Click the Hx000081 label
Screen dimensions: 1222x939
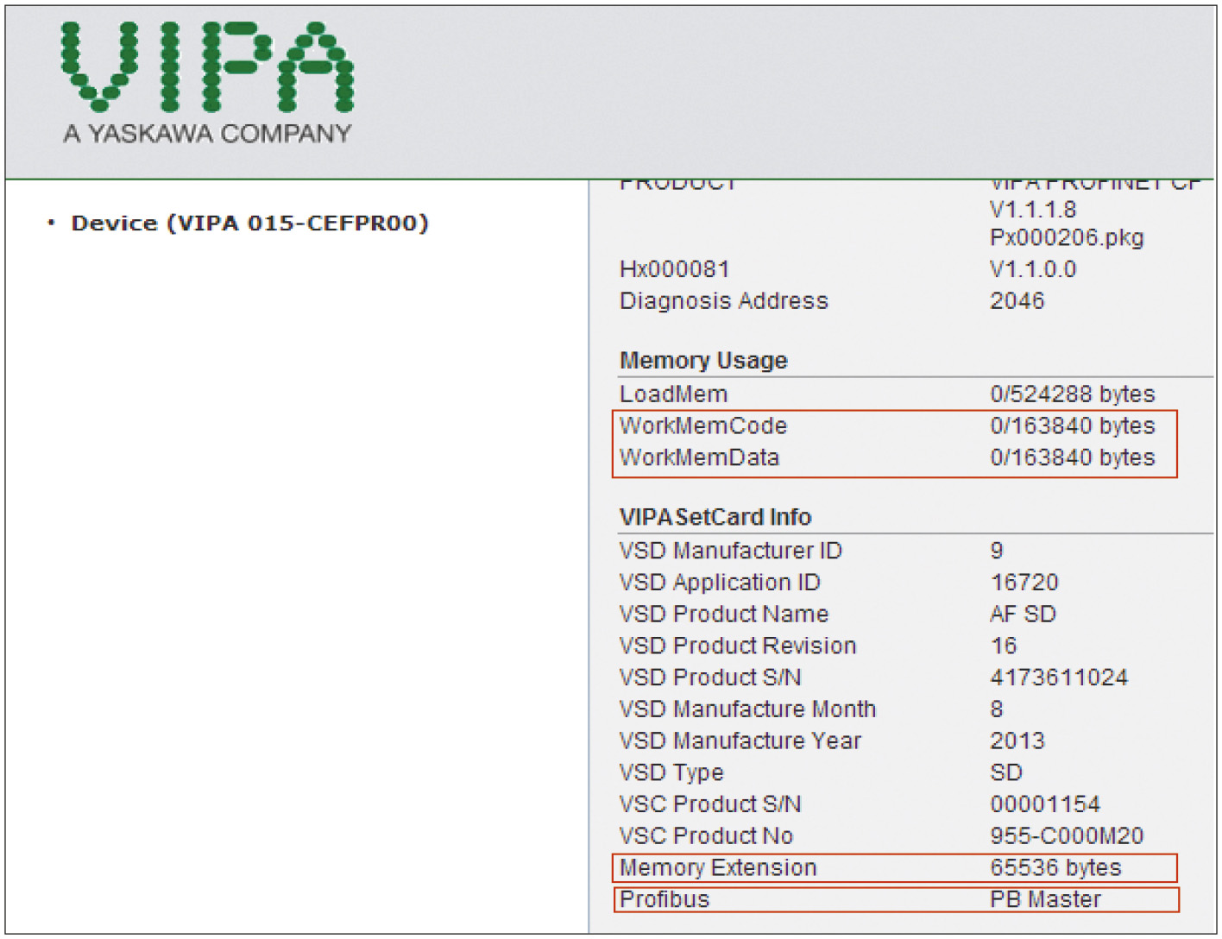[x=675, y=269]
